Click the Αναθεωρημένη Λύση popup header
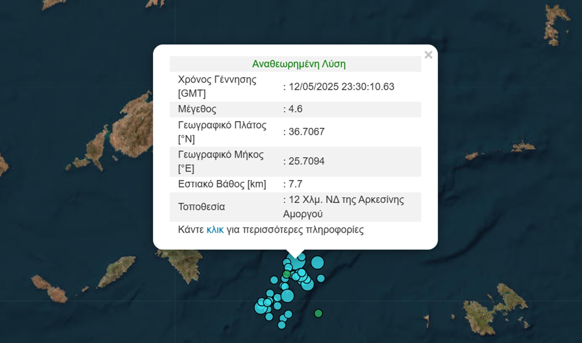This screenshot has width=582, height=343. (x=299, y=64)
